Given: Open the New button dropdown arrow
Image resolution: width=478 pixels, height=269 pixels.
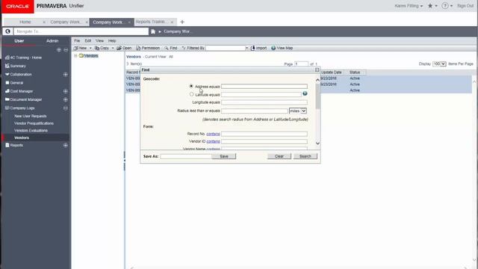Looking at the screenshot, I should point(90,48).
